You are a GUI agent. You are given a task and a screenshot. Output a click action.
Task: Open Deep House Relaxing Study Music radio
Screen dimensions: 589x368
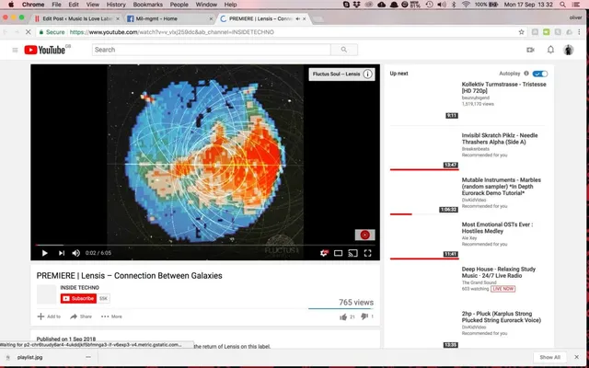pyautogui.click(x=499, y=272)
